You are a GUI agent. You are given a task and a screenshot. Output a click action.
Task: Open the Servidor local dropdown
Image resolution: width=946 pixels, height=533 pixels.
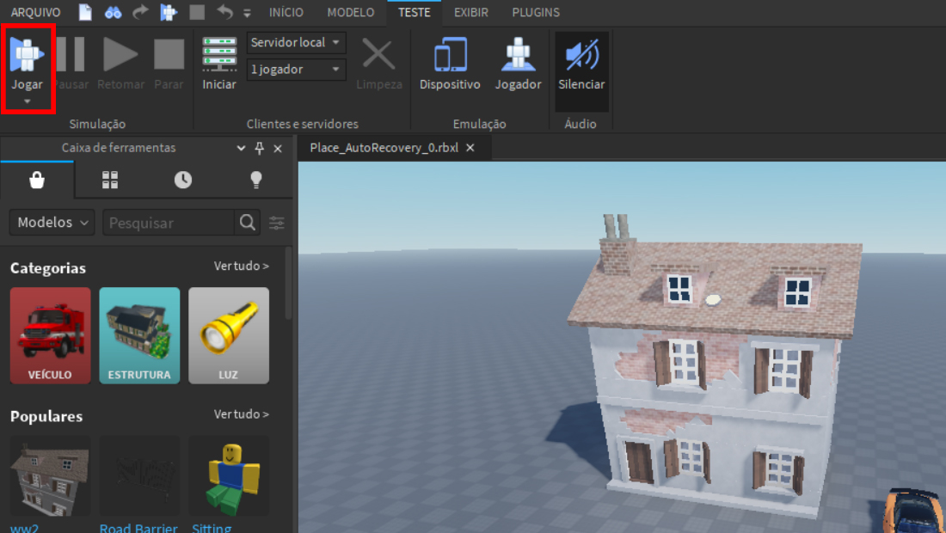pyautogui.click(x=296, y=42)
